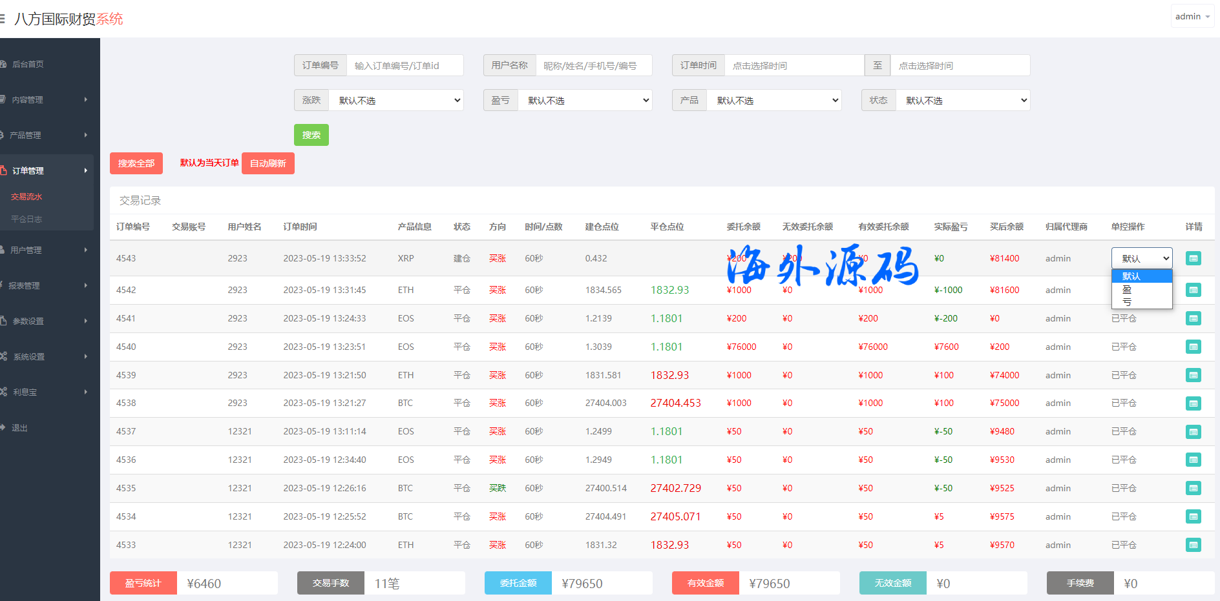The image size is (1220, 601).
Task: Open the admin user menu
Action: (1192, 16)
